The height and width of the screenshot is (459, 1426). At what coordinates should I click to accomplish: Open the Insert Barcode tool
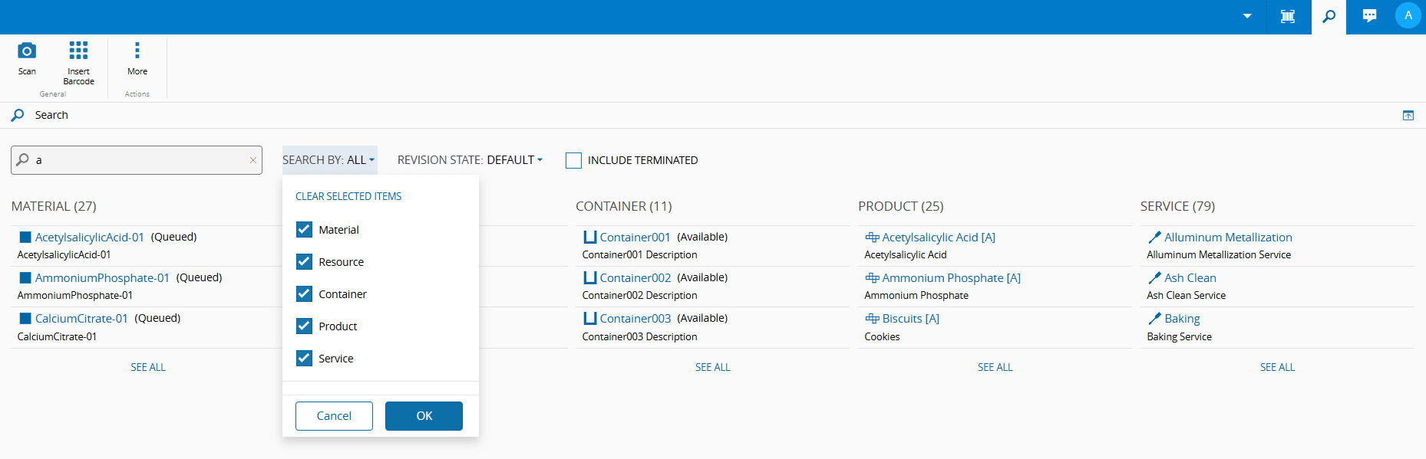[x=78, y=51]
